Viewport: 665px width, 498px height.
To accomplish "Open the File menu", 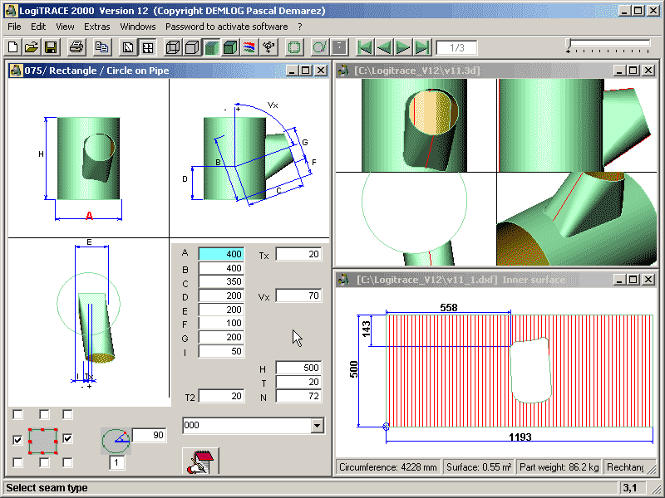I will pos(14,27).
